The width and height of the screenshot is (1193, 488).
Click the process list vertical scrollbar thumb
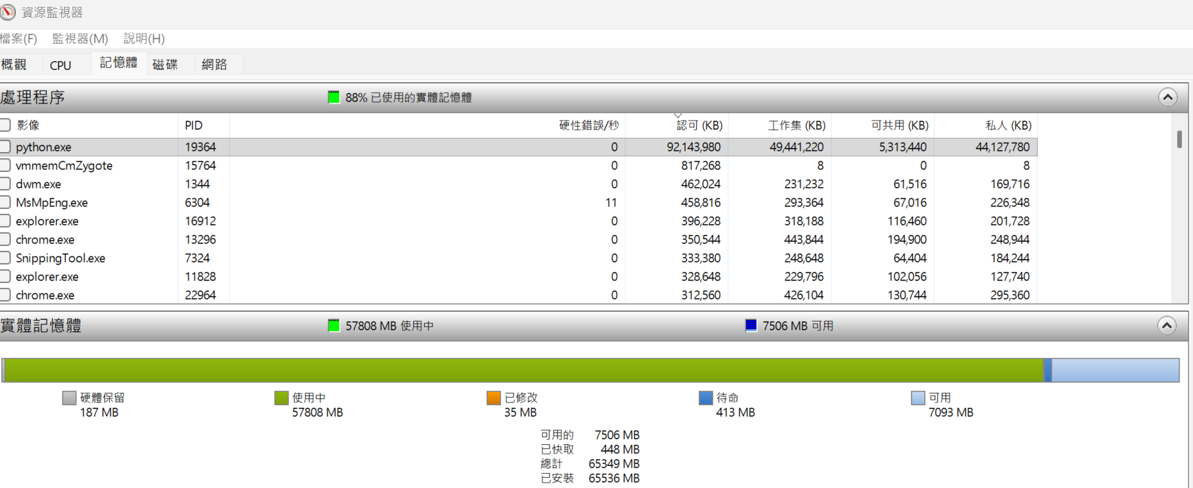(x=1179, y=139)
